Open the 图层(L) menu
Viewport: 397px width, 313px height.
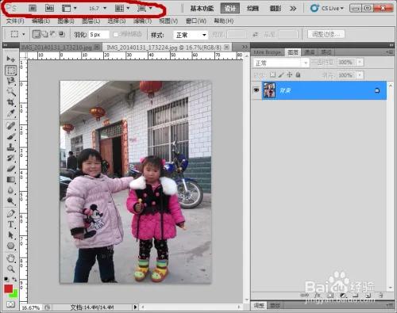pos(91,21)
